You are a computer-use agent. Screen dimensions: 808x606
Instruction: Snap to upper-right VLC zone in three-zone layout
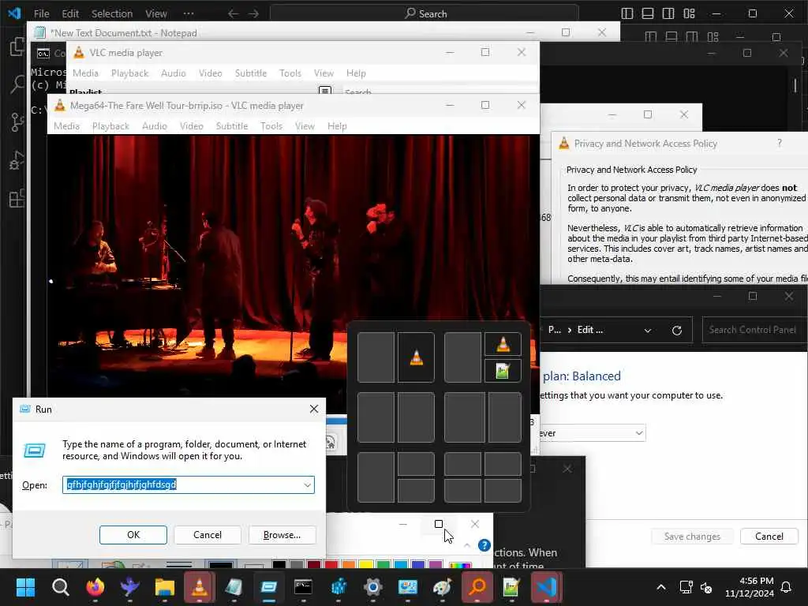[x=503, y=344]
